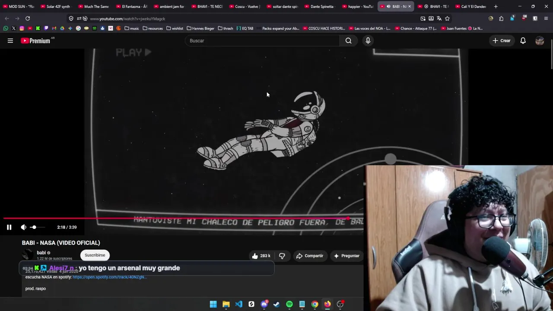
Task: Click the Preguntar button
Action: click(x=346, y=256)
